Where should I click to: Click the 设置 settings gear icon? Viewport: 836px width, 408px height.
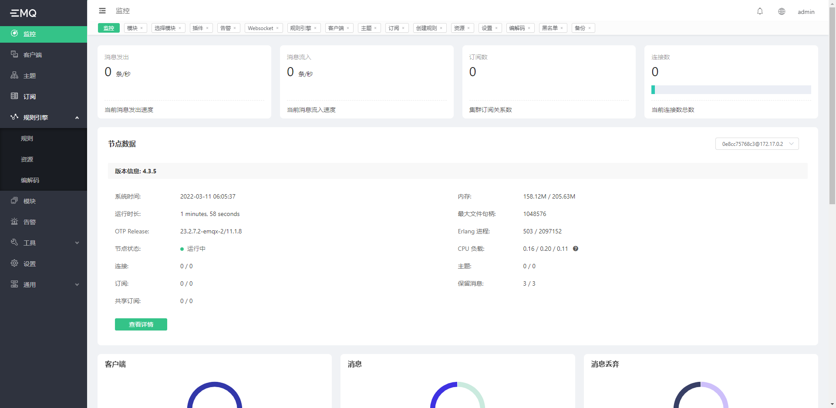(14, 263)
